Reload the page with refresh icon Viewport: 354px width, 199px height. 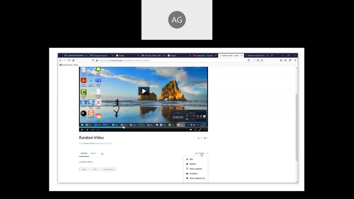[69, 60]
